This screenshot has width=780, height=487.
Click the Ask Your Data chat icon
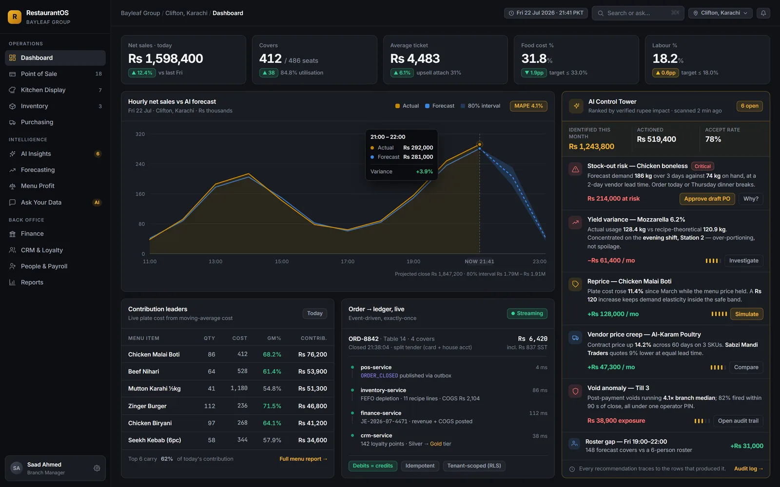coord(13,203)
